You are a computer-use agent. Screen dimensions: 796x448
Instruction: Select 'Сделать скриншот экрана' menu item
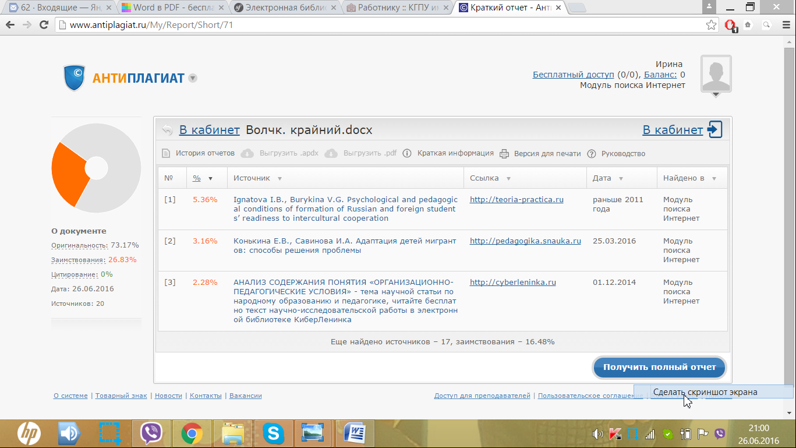tap(705, 392)
